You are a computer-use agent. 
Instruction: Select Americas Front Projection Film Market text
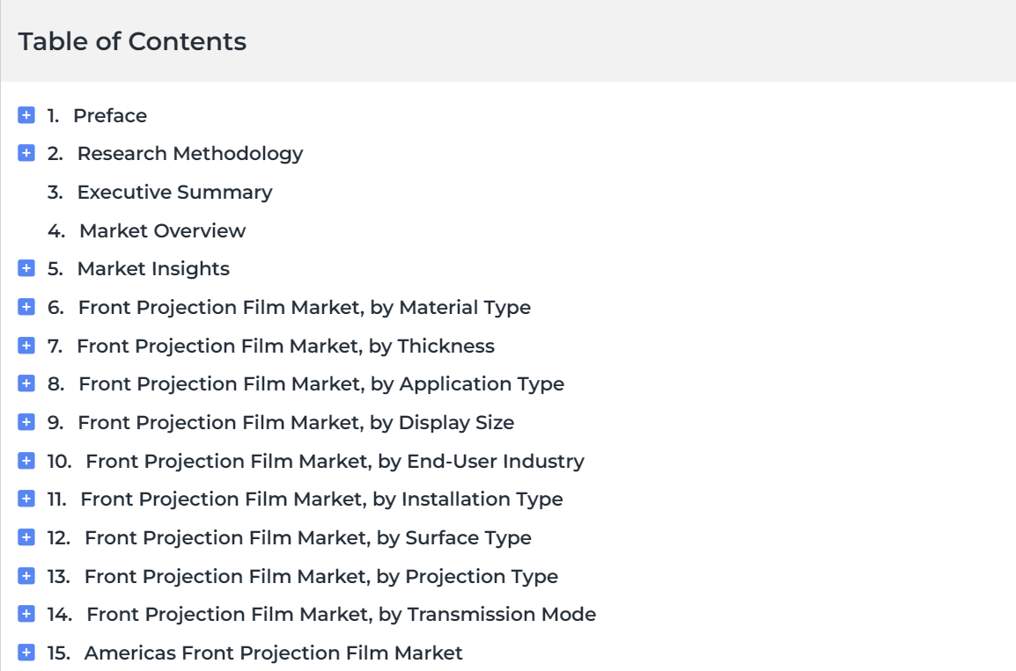(274, 653)
